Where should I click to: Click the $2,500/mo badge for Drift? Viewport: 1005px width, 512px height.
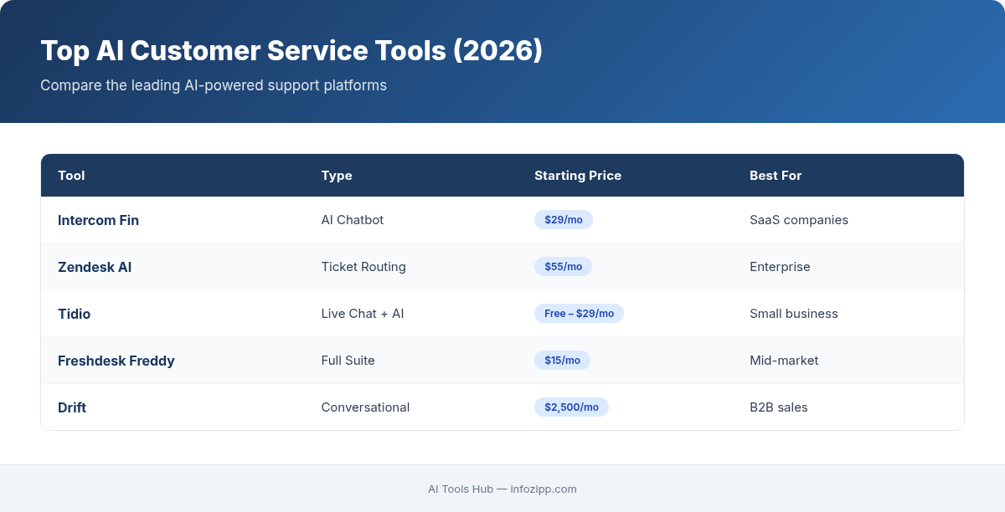(571, 407)
